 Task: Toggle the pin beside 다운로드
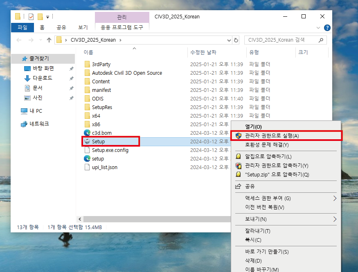point(72,78)
